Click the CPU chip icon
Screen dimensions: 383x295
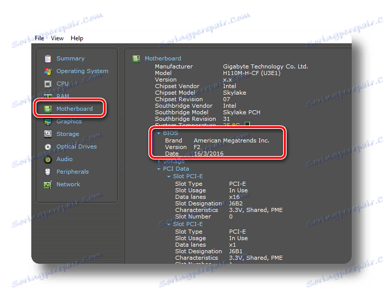[48, 84]
